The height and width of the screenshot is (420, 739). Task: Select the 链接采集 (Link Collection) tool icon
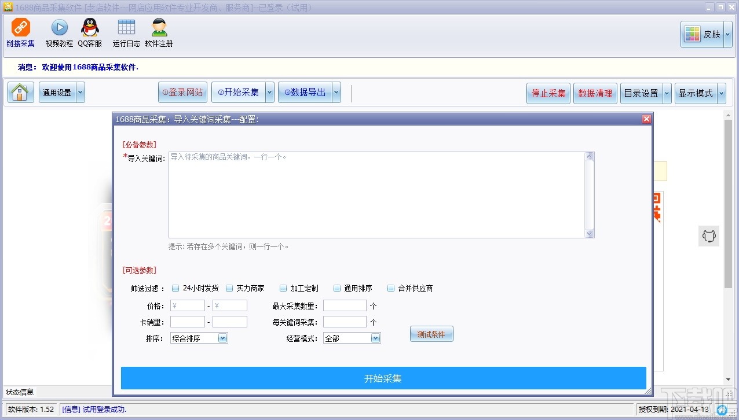click(20, 28)
